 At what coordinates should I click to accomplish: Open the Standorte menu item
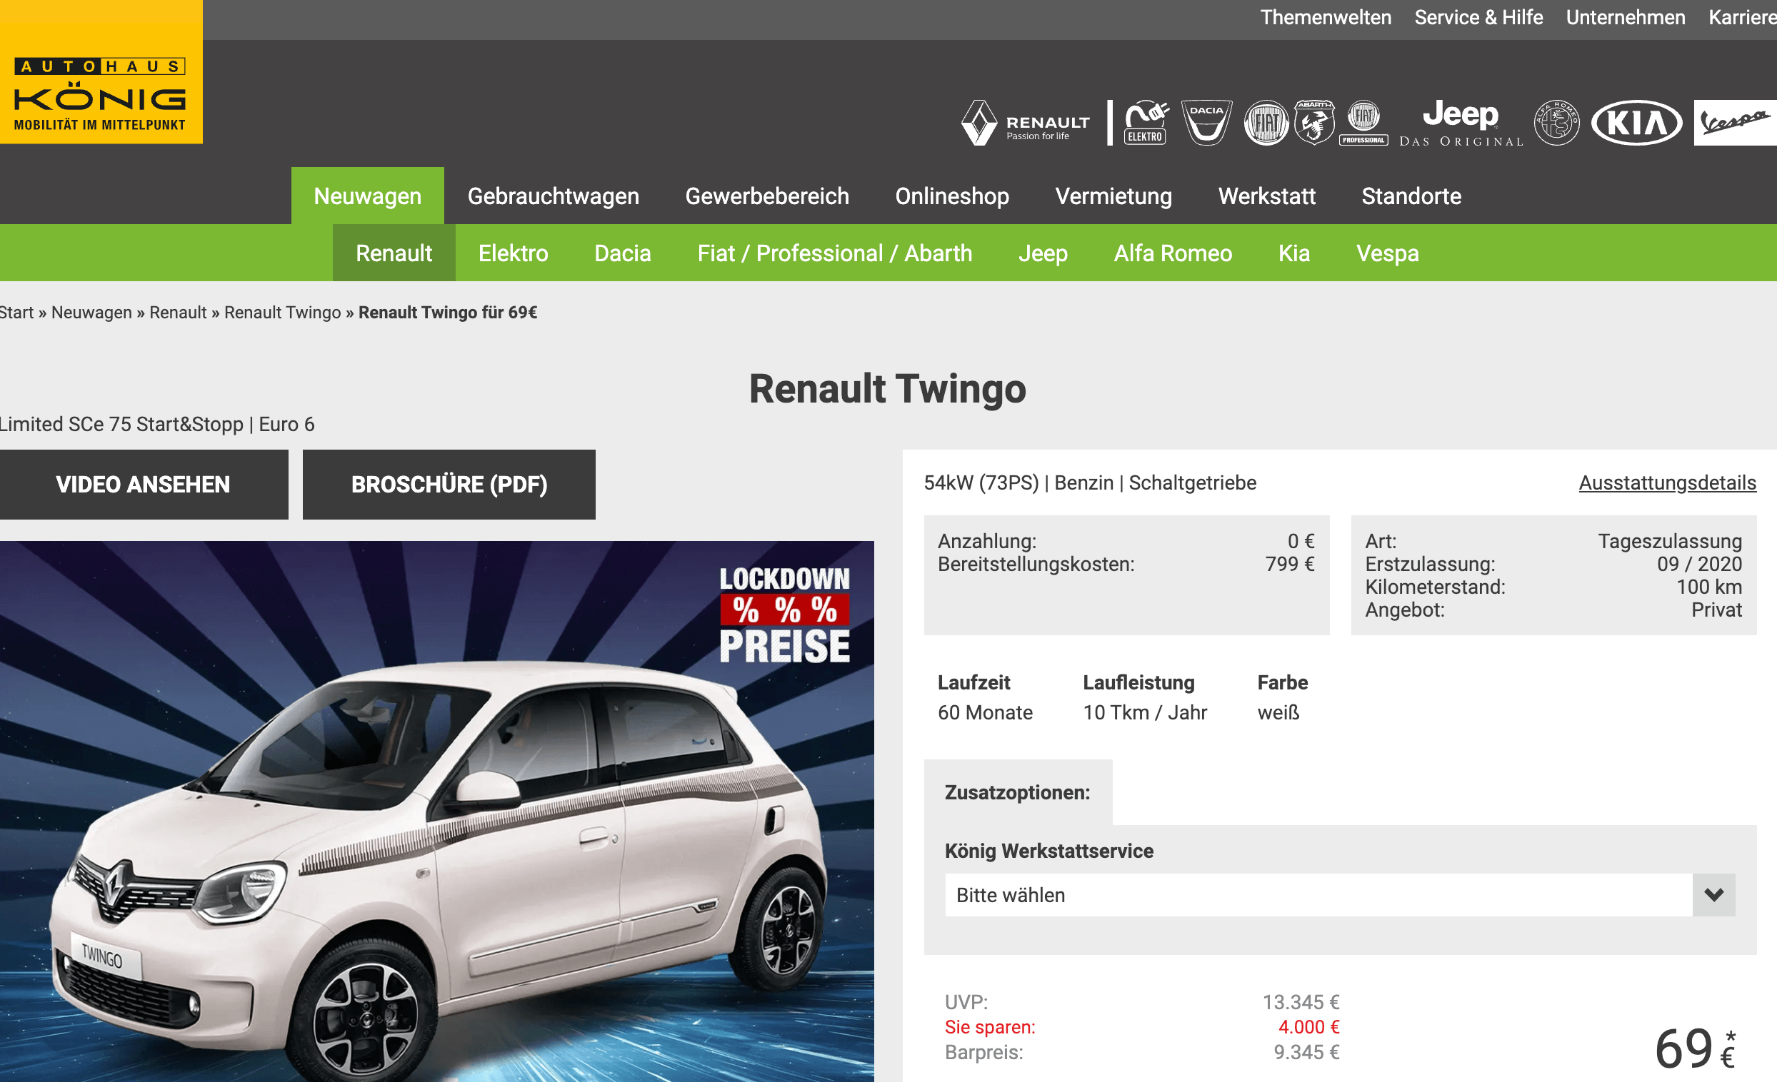[1411, 196]
